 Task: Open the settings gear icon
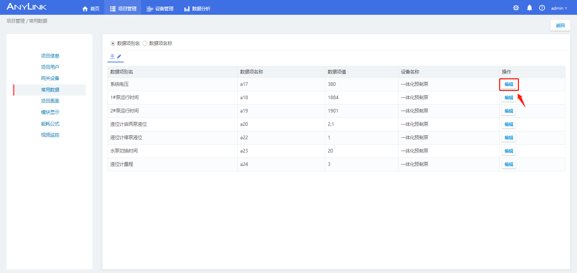point(516,8)
